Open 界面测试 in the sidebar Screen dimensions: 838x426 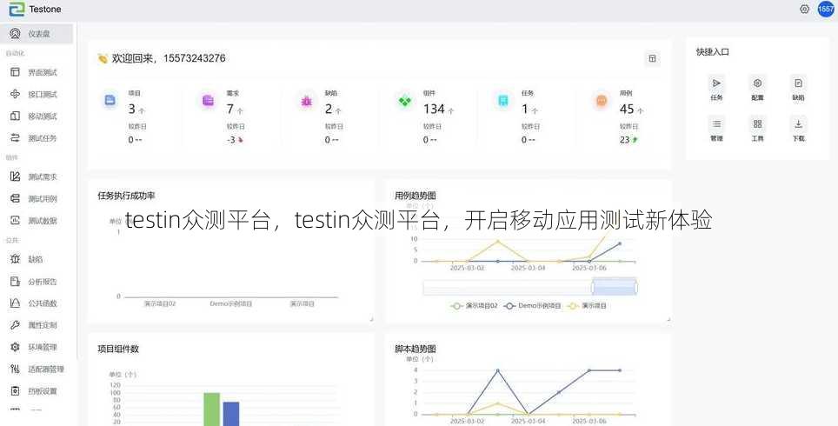[37, 72]
